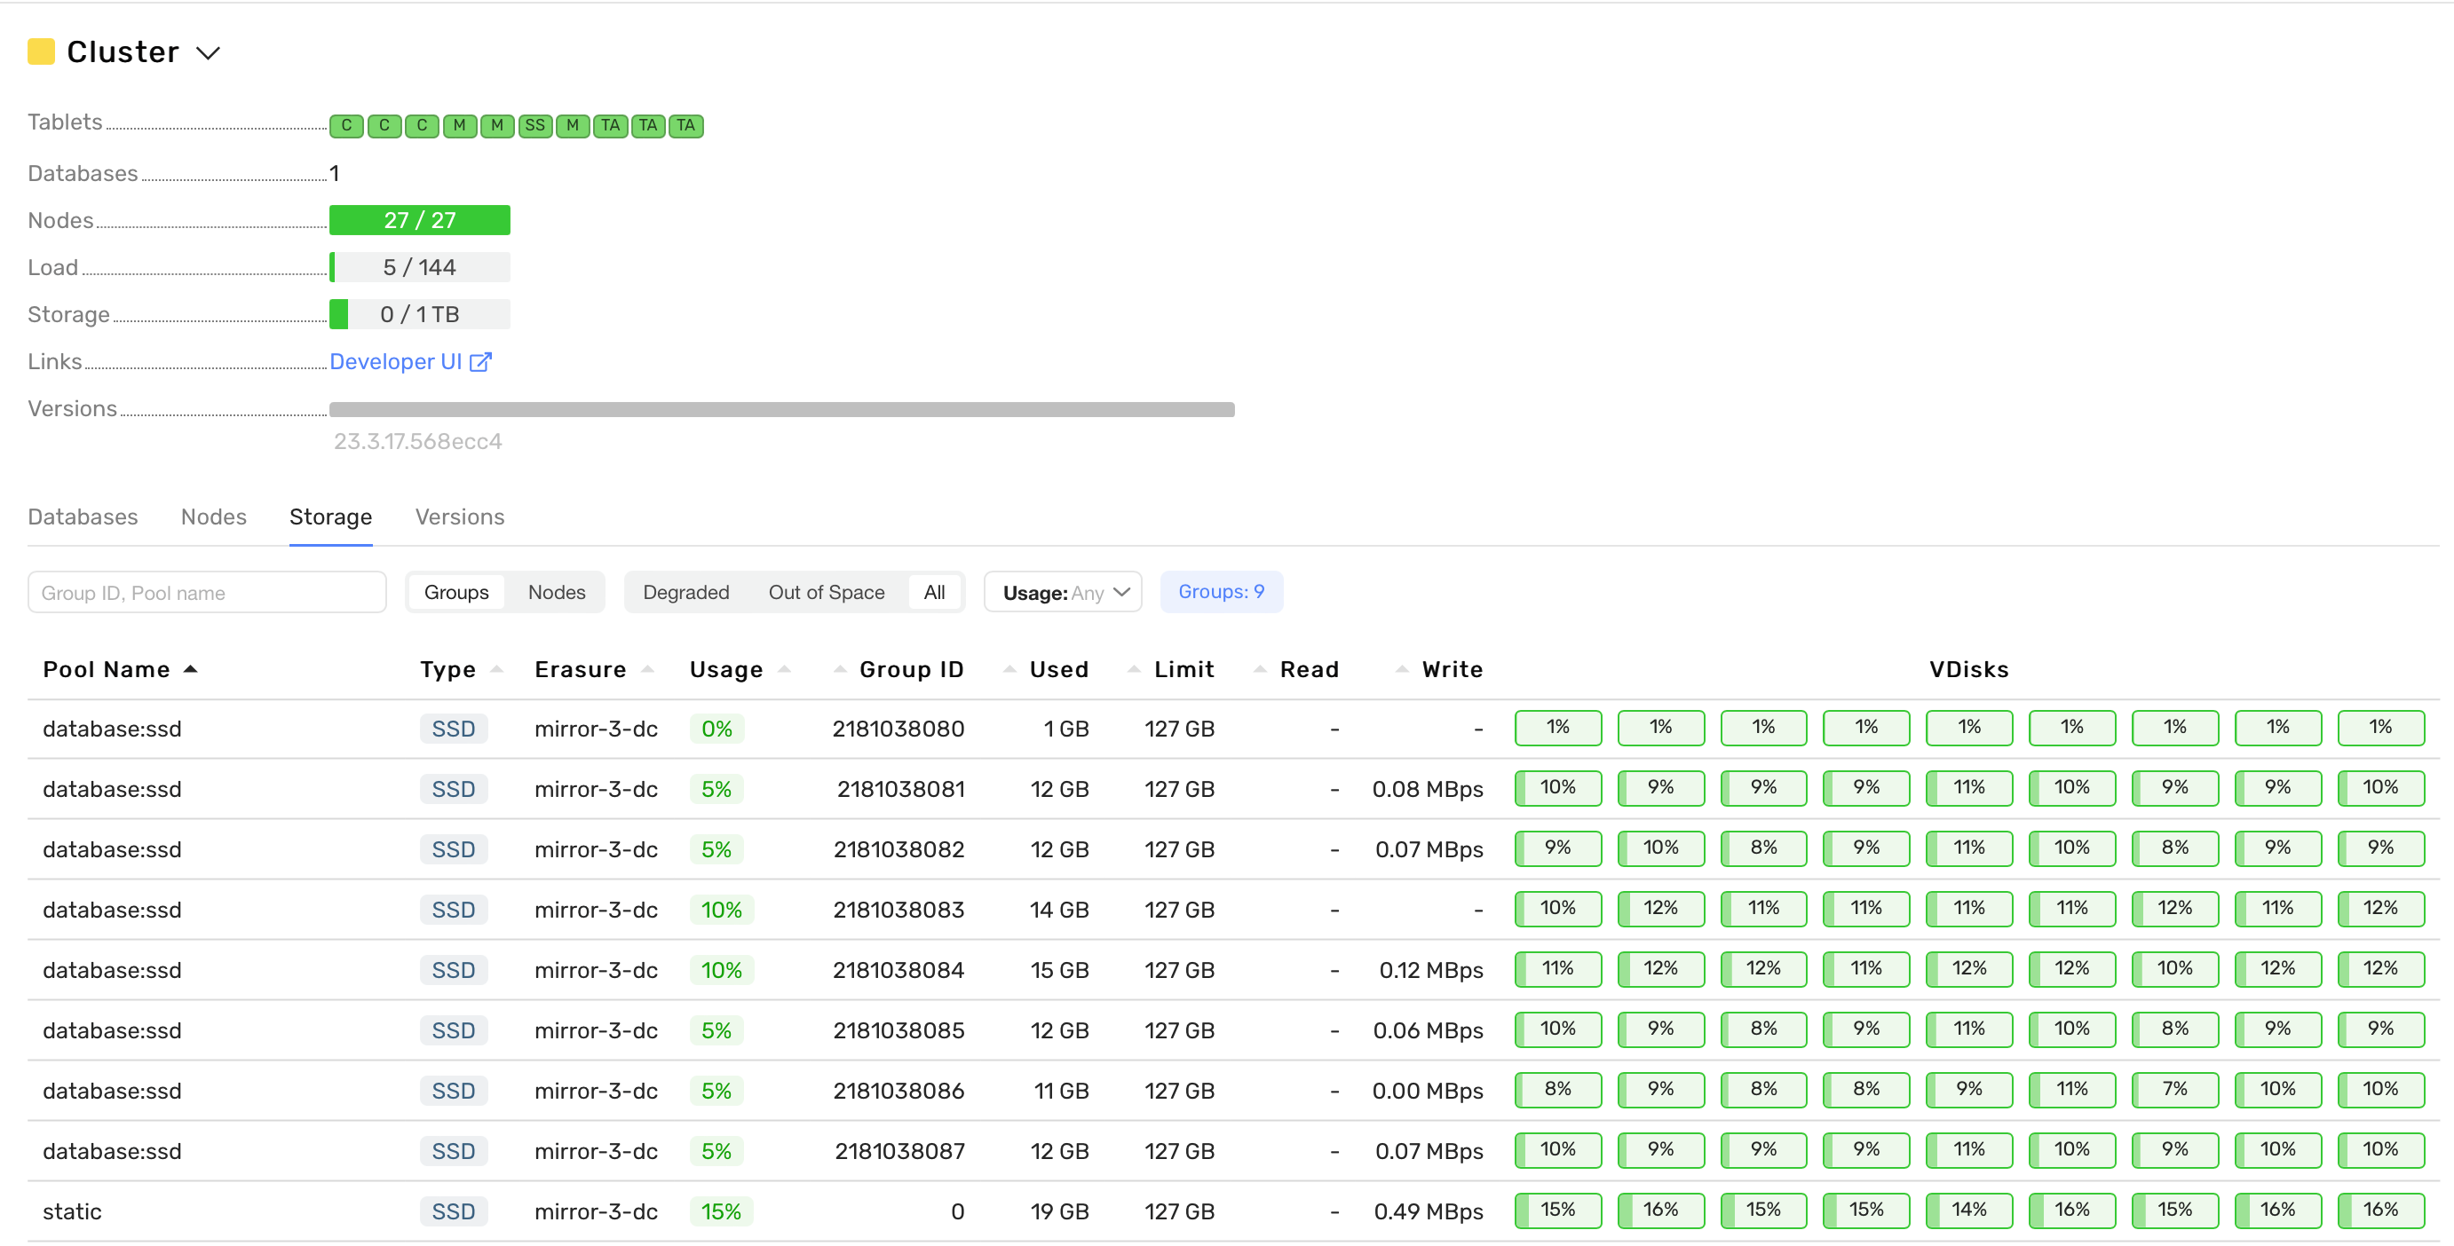
Task: Click the 15% VDisk cell in static row
Action: pyautogui.click(x=1557, y=1210)
